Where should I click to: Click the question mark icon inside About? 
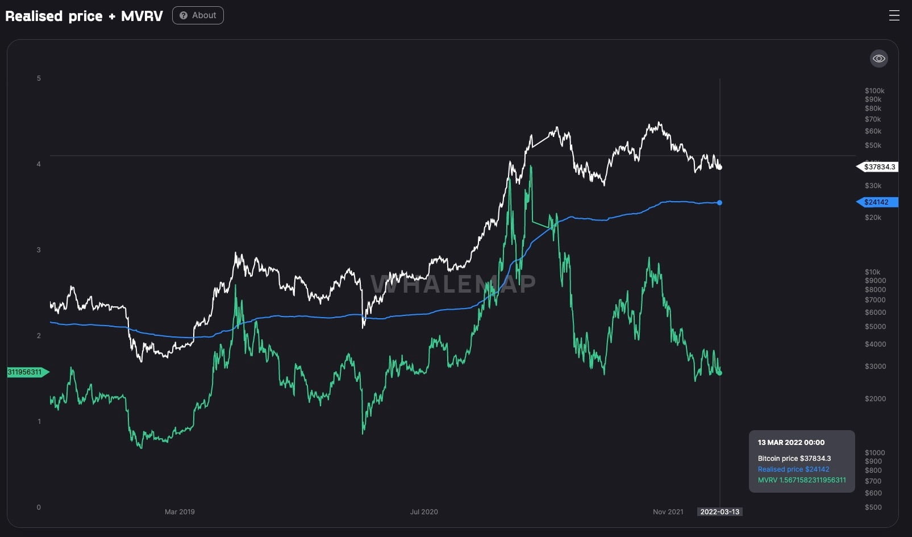[184, 15]
